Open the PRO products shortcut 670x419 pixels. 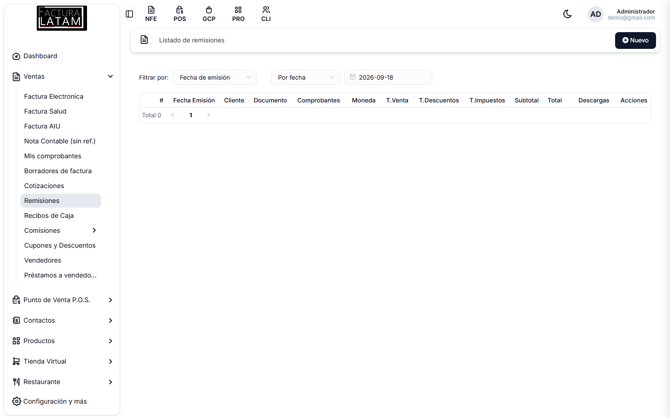(238, 14)
